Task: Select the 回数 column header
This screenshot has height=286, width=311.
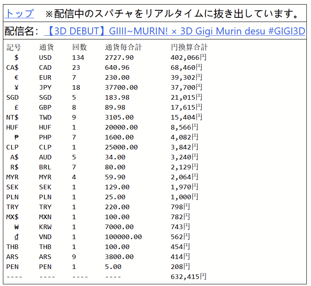Action: [79, 47]
